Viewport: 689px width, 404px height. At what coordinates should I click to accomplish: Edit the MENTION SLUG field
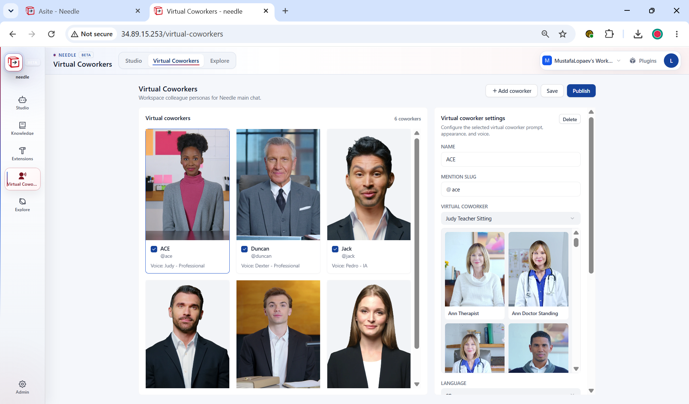tap(510, 189)
